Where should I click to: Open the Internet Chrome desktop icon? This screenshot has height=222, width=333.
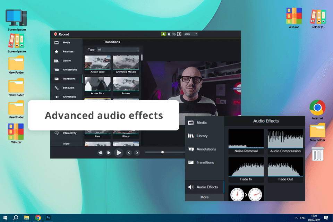(317, 110)
